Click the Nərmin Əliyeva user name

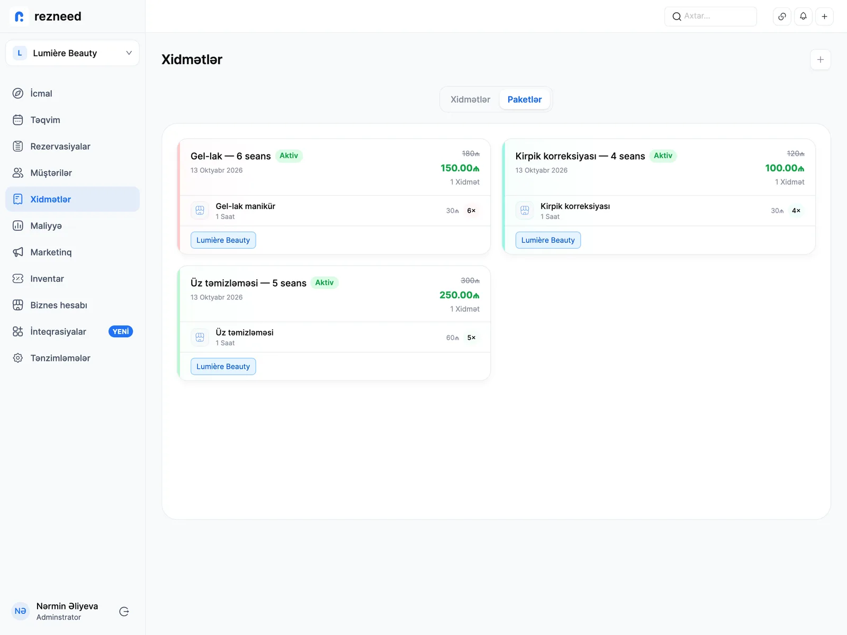click(x=67, y=606)
